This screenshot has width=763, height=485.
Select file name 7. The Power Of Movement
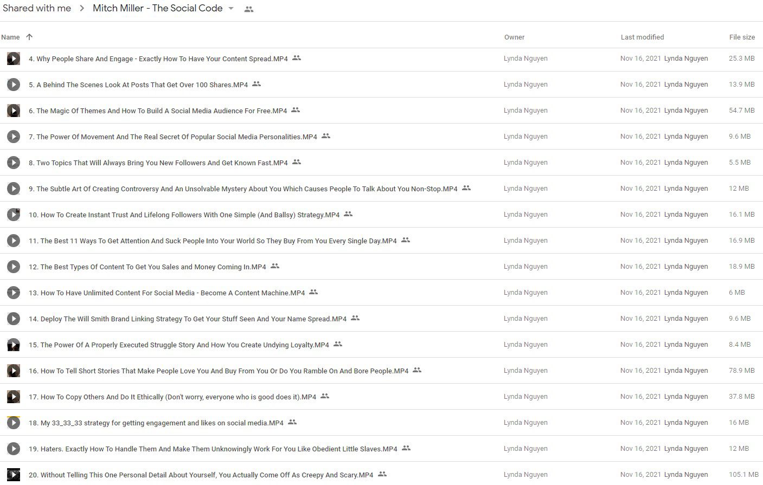(173, 137)
